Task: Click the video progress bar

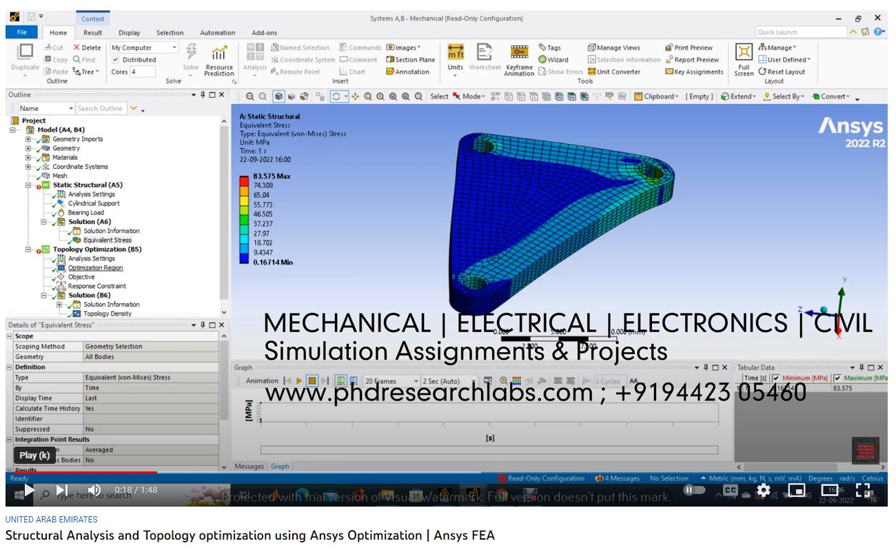Action: 447,473
